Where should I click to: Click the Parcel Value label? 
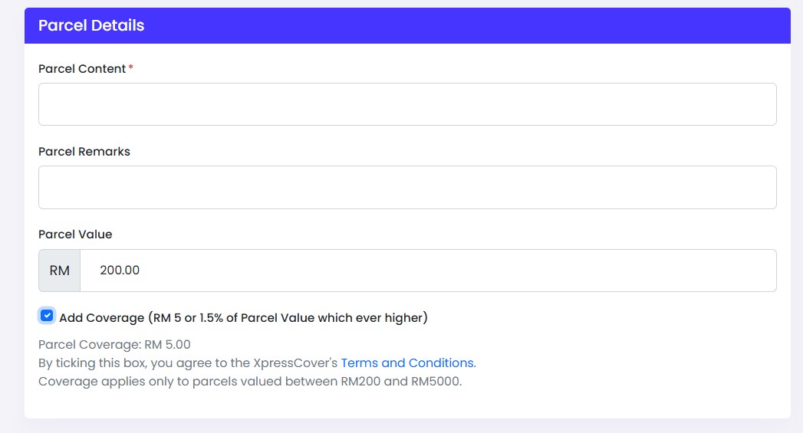coord(75,235)
